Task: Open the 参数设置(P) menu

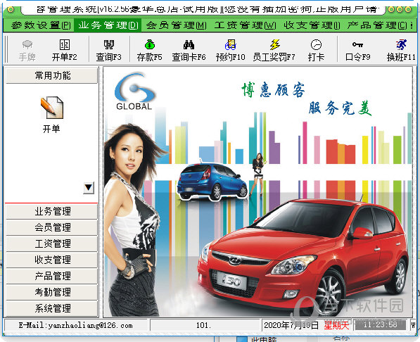Action: coord(41,25)
